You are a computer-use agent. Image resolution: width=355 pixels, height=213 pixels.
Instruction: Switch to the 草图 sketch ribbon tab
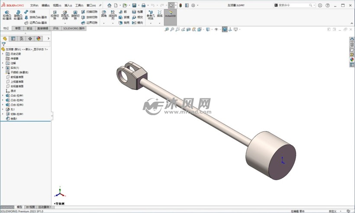pyautogui.click(x=18, y=28)
